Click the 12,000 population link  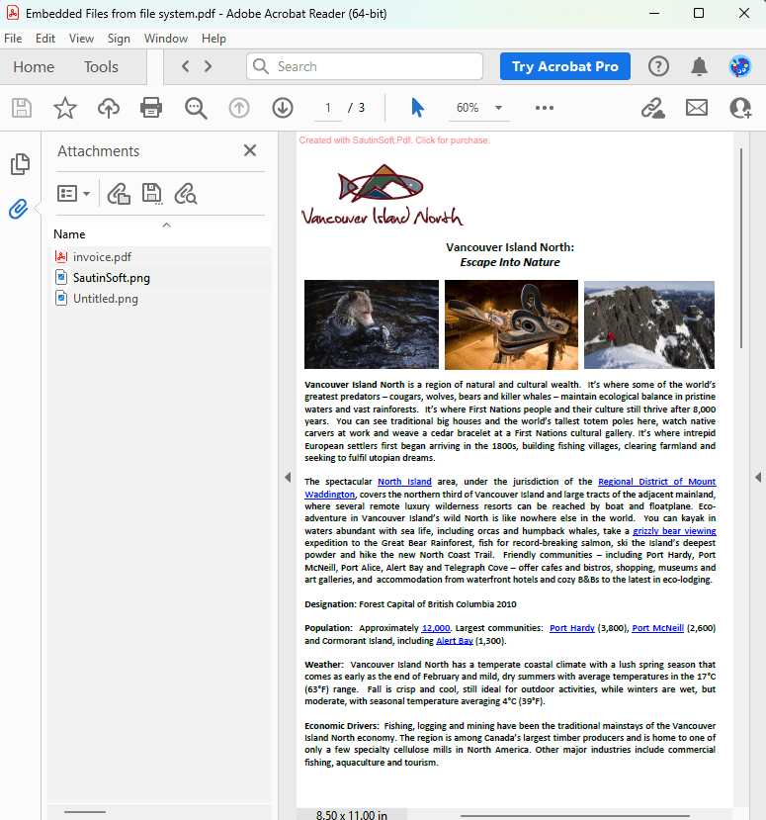(x=436, y=628)
